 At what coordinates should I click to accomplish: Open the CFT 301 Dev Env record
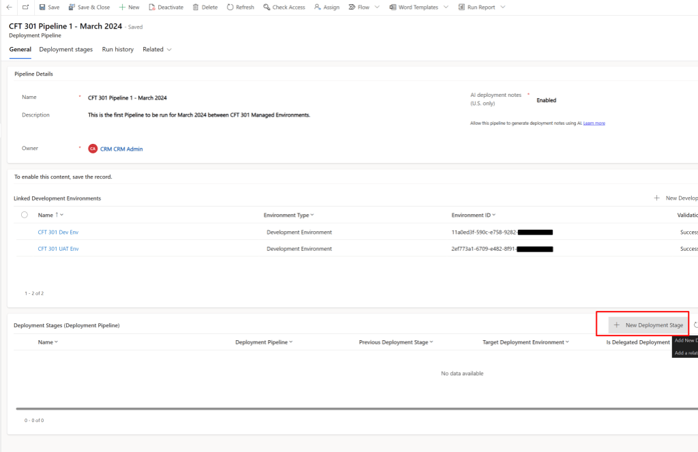click(x=59, y=232)
